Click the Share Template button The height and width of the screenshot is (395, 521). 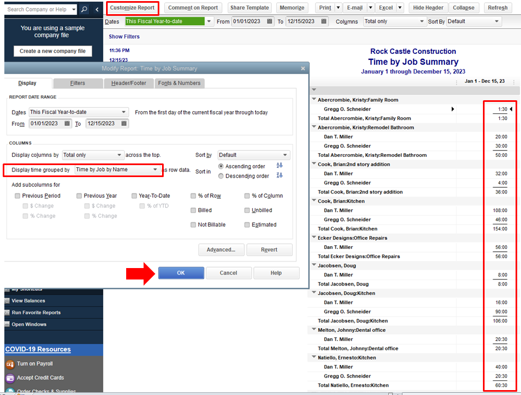250,8
